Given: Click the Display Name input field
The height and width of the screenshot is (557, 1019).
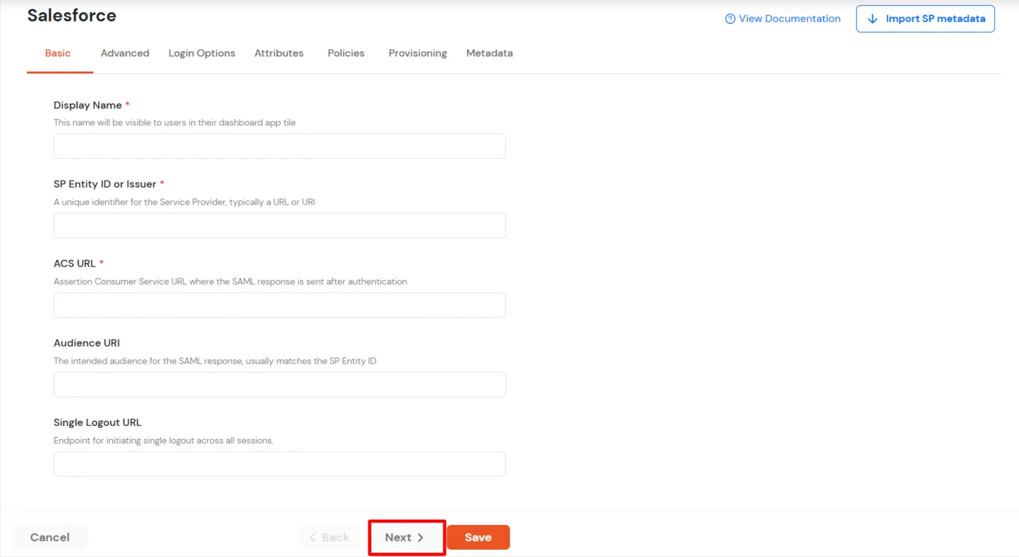Looking at the screenshot, I should coord(279,146).
